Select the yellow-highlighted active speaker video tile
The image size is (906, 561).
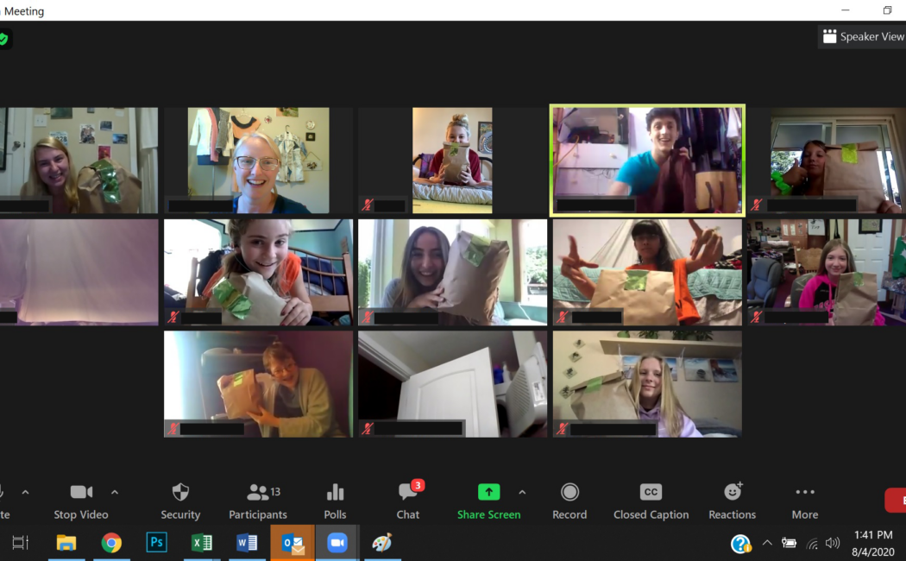pyautogui.click(x=647, y=161)
